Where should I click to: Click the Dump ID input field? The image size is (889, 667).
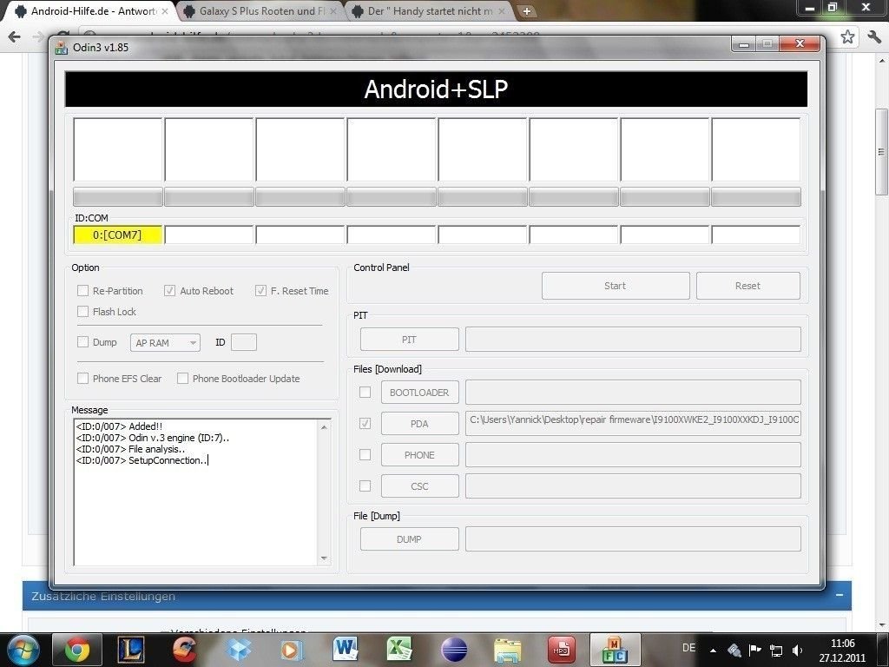point(244,342)
